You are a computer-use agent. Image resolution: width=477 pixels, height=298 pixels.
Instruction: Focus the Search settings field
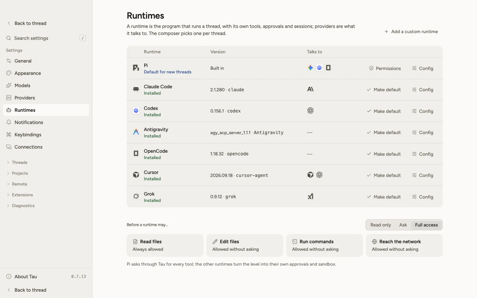tap(46, 38)
